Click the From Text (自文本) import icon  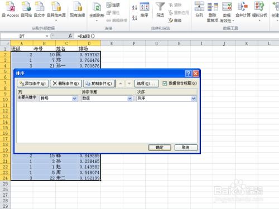39,9
